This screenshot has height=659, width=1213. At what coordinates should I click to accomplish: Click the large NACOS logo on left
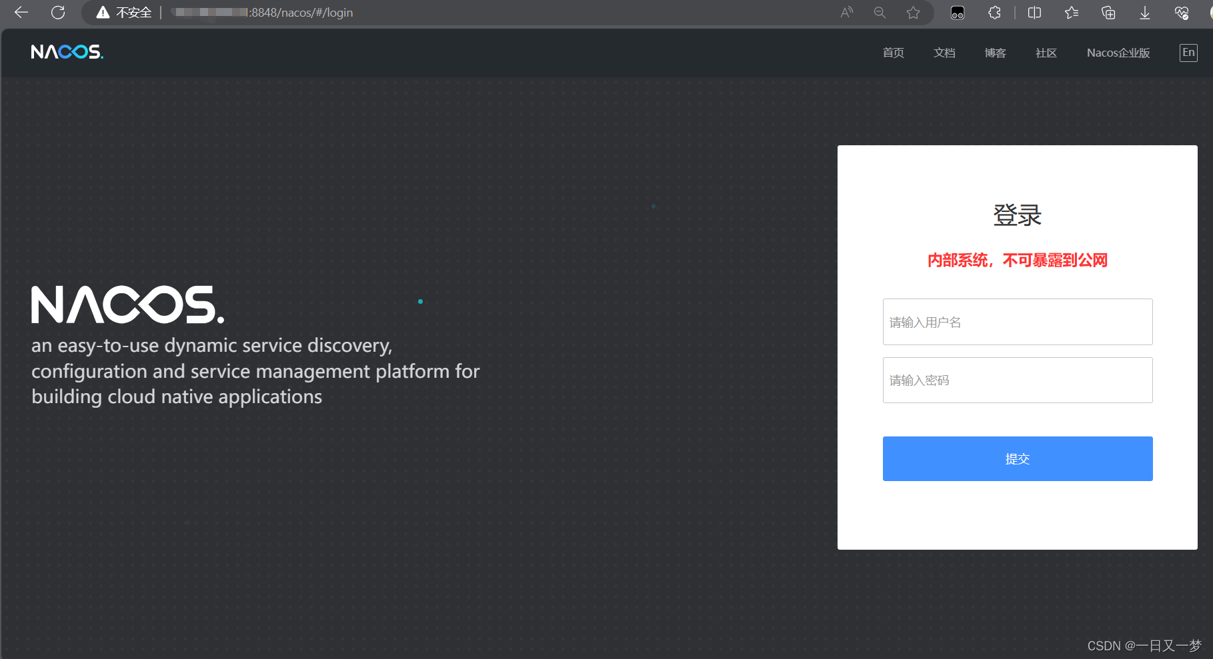pos(127,305)
